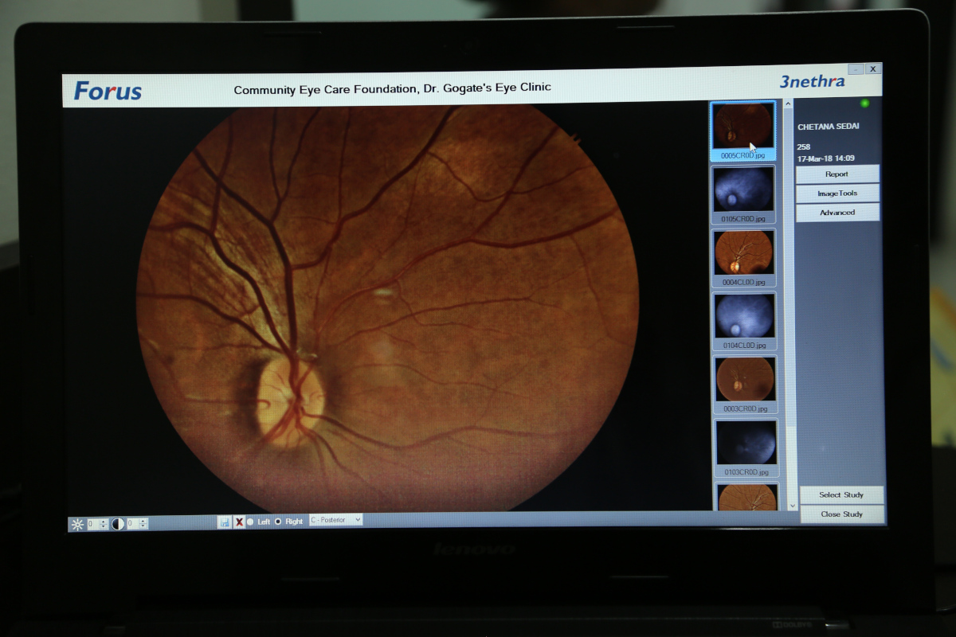The image size is (956, 637).
Task: Click the contrast value stepper arrows
Action: coord(143,524)
